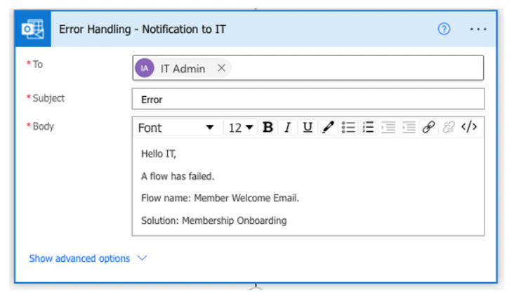This screenshot has width=514, height=306.
Task: Click the Subject field containing Error
Action: click(x=308, y=99)
